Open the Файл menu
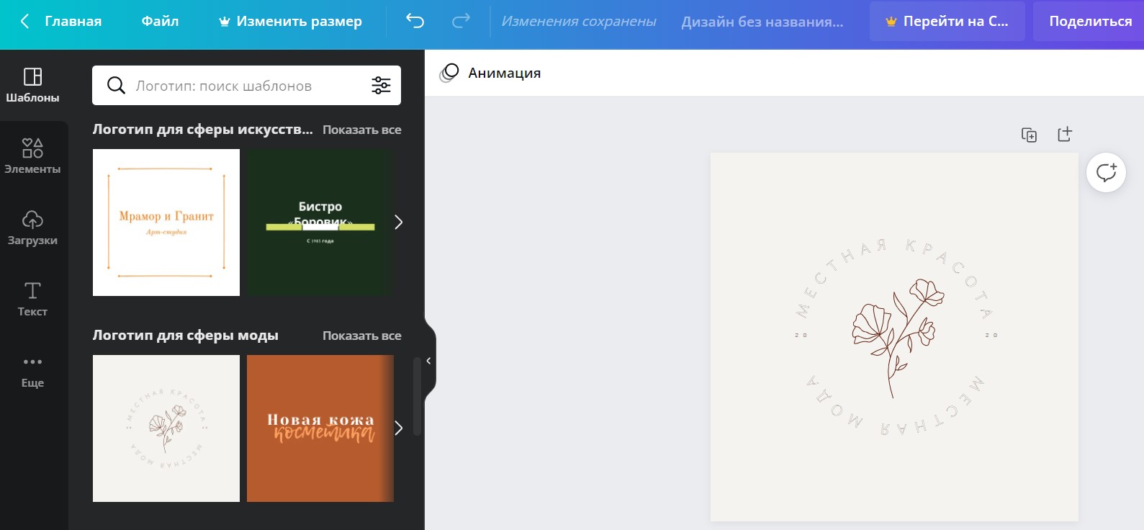Image resolution: width=1144 pixels, height=530 pixels. coord(160,21)
